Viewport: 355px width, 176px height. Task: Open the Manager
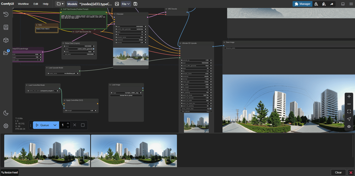coord(302,4)
